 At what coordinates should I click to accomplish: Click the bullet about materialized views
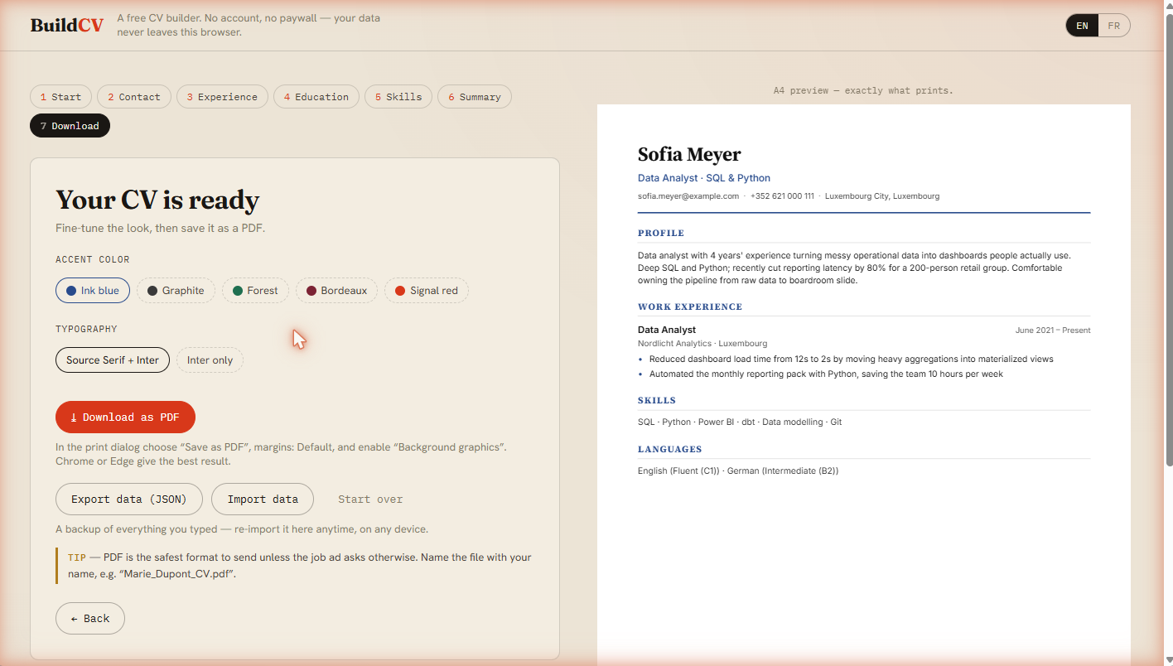point(852,360)
